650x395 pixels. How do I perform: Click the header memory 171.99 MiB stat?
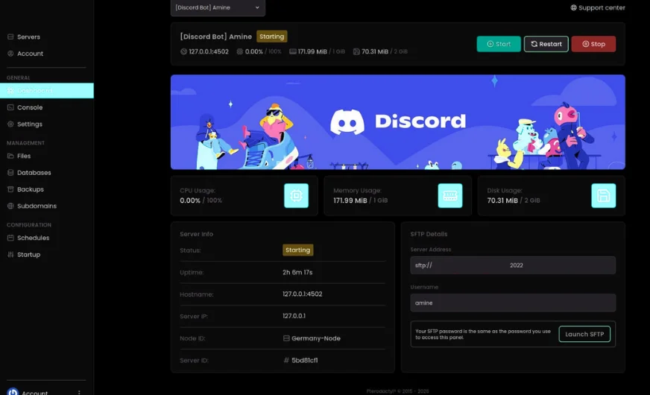click(317, 51)
